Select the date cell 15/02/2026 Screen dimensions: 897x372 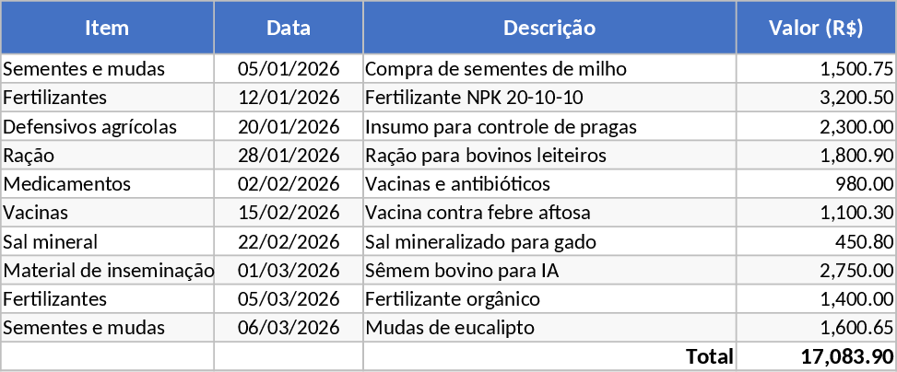289,214
